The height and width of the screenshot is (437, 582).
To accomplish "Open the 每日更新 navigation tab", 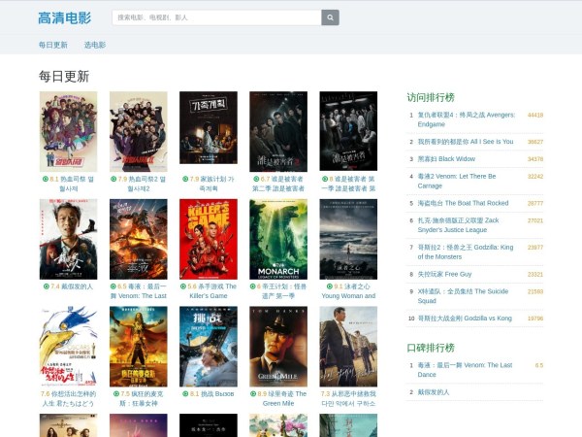I will (x=53, y=45).
